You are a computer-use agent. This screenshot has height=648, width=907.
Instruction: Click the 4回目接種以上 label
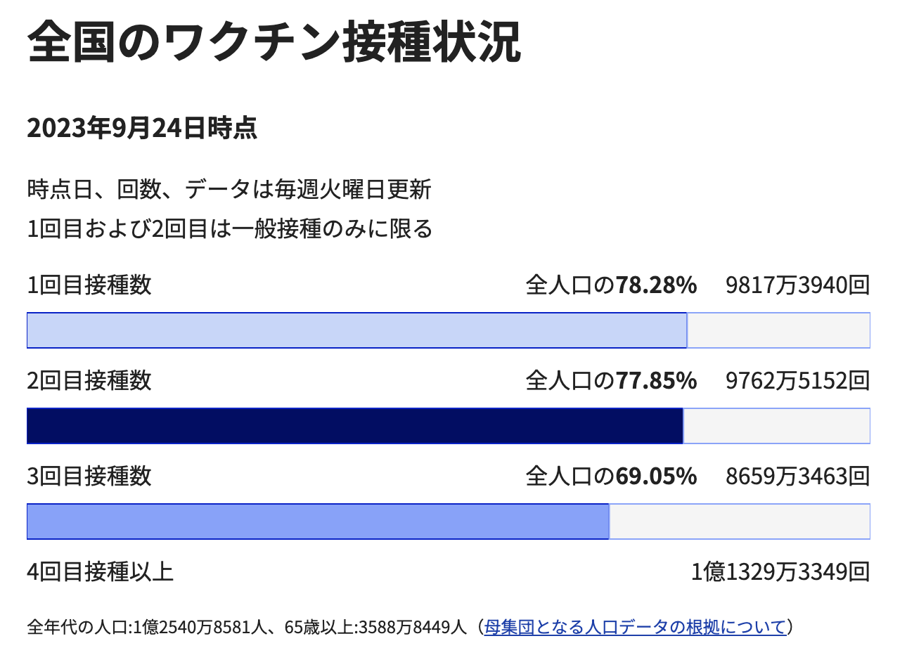coord(100,572)
